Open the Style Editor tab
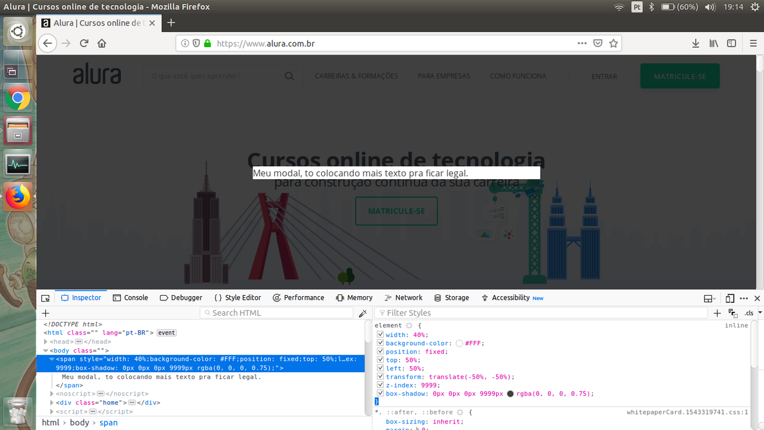 [x=238, y=298]
